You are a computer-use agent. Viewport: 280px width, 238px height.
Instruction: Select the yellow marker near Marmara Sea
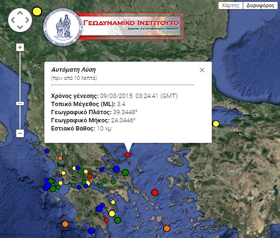(216, 124)
